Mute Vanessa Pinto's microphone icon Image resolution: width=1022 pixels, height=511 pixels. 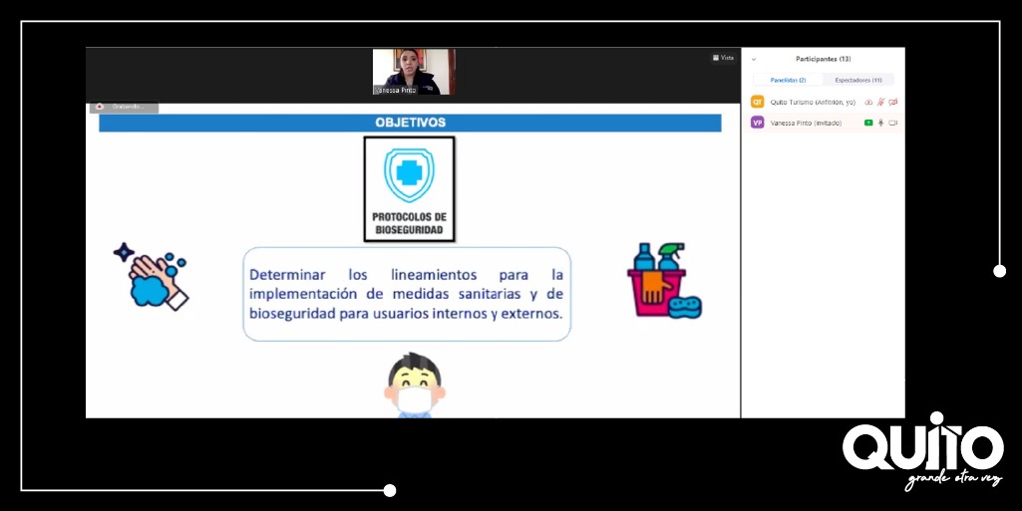tap(880, 123)
